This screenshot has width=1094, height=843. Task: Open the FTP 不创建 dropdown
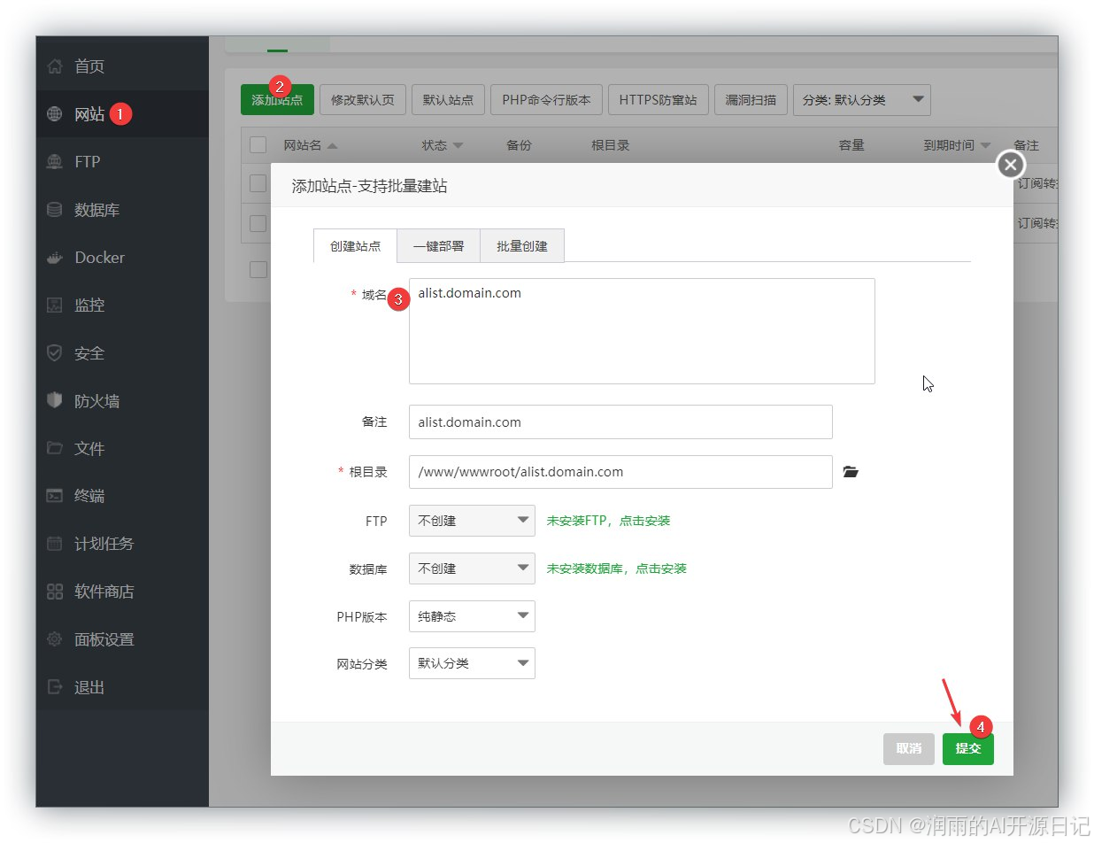coord(472,521)
